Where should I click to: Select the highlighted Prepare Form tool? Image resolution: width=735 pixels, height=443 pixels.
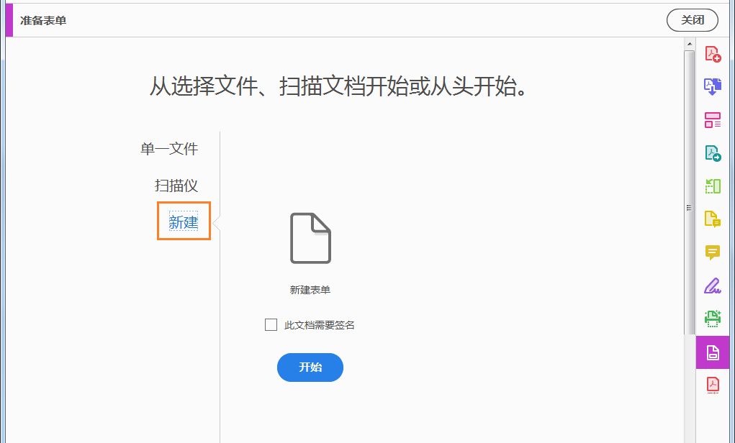pyautogui.click(x=713, y=352)
